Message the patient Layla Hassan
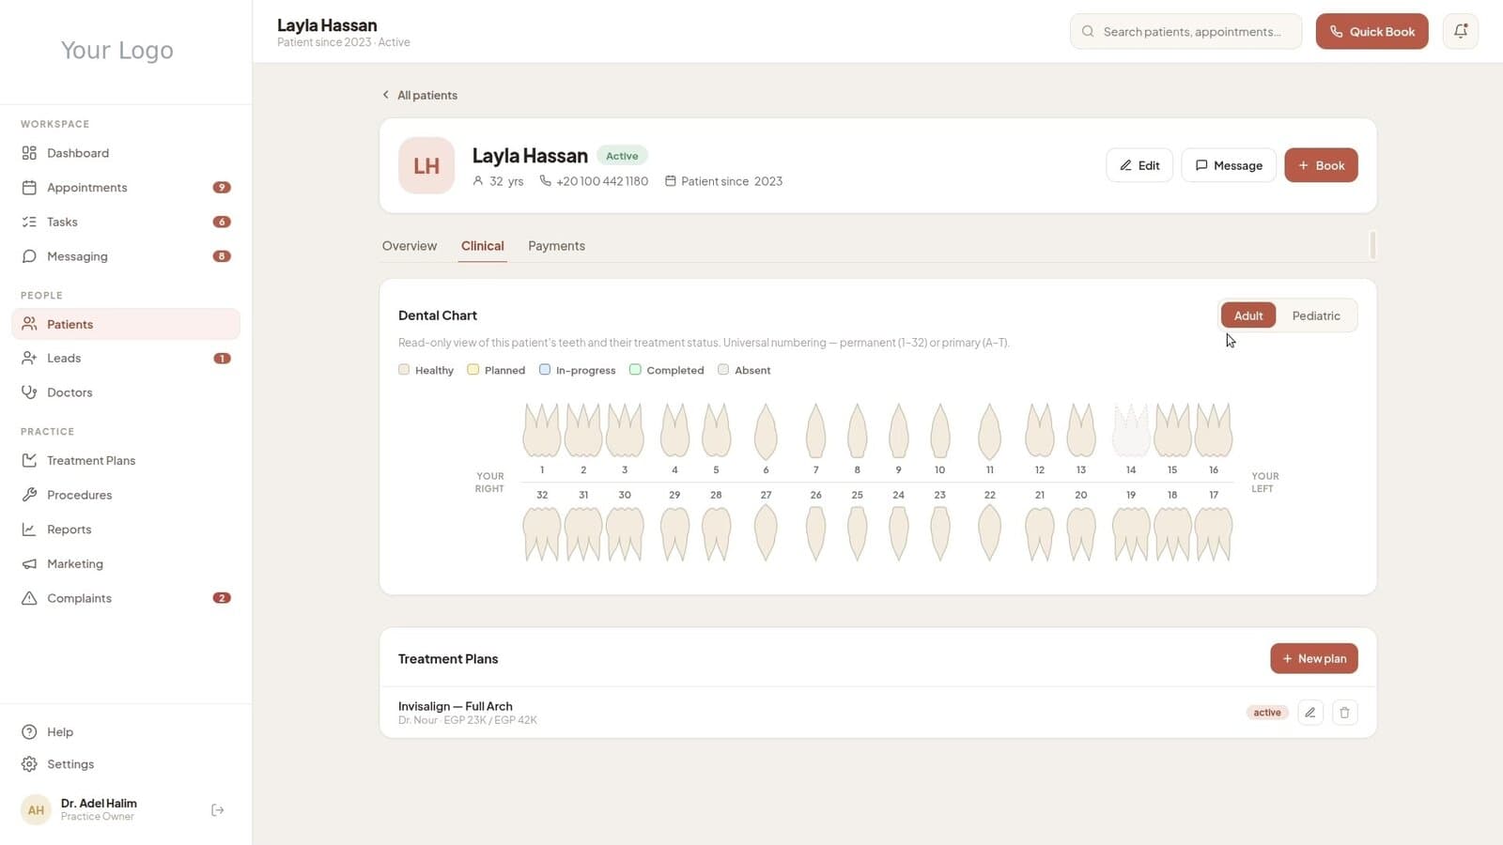This screenshot has width=1503, height=845. coord(1229,165)
